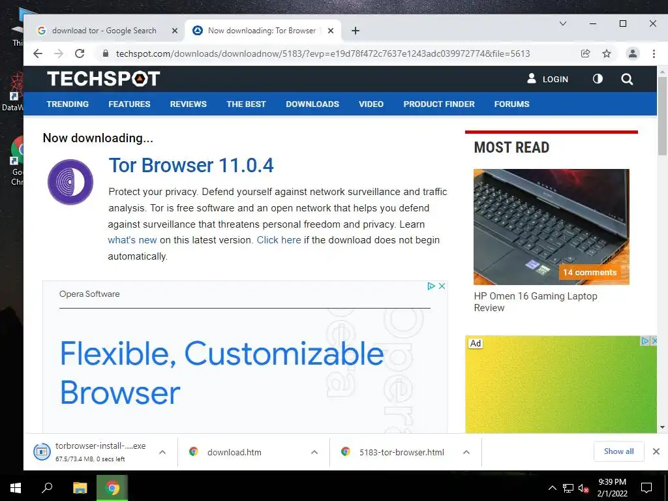
Task: Click the Chrome taskbar icon
Action: pyautogui.click(x=112, y=488)
